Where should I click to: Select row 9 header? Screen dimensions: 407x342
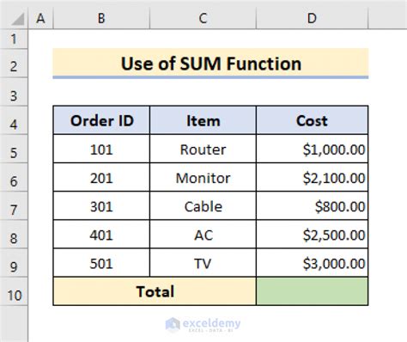click(x=14, y=263)
